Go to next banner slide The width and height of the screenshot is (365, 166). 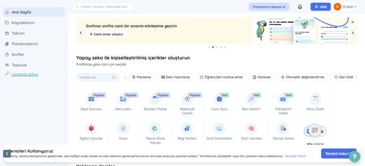[x=353, y=33]
